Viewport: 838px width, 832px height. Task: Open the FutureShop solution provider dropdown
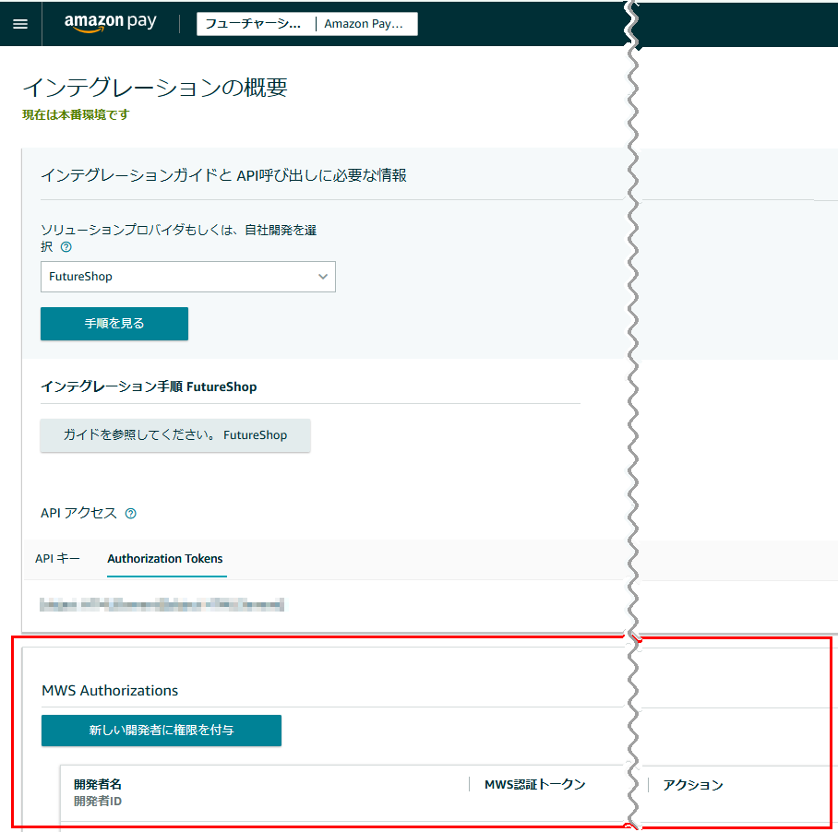(187, 277)
